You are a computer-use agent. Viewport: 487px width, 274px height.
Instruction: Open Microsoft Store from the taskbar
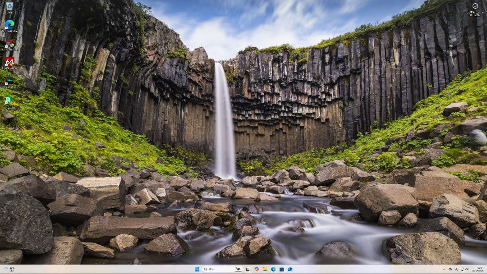coord(281,269)
